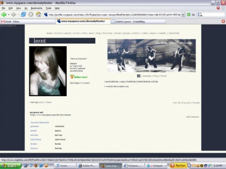Expand hidden system tray icons
Screen dimensions: 226x169
point(189,166)
